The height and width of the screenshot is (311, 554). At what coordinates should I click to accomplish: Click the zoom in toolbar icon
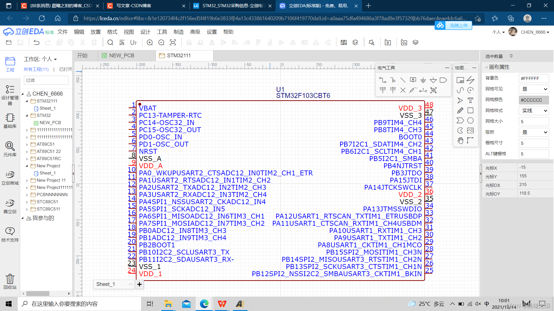point(150,43)
